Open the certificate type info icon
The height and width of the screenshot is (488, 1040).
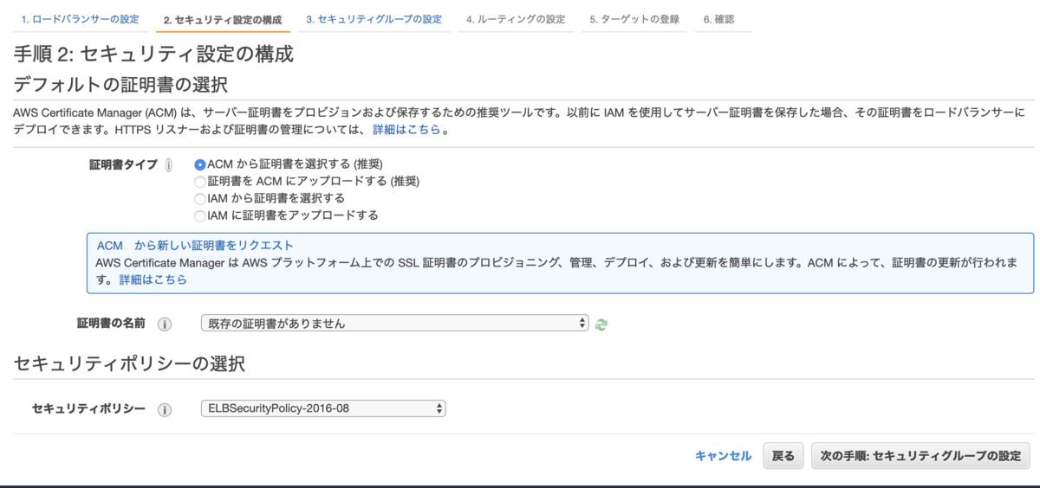(x=168, y=165)
